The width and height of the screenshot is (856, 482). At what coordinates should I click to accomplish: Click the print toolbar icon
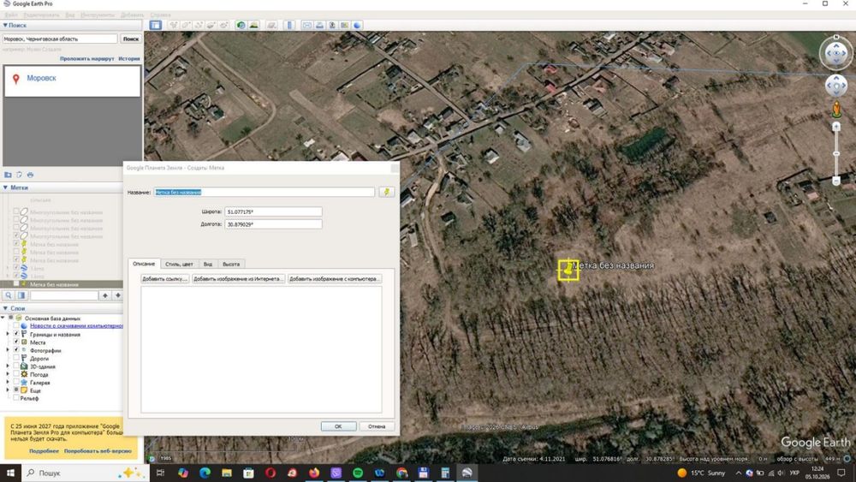319,25
